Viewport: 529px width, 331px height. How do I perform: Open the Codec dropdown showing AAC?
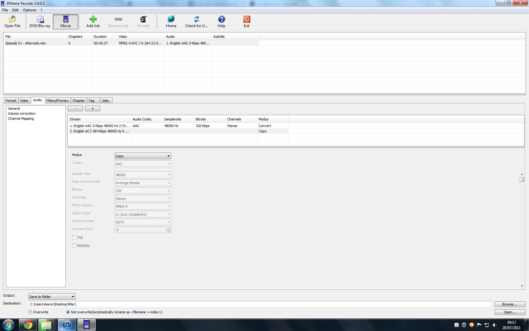[143, 164]
